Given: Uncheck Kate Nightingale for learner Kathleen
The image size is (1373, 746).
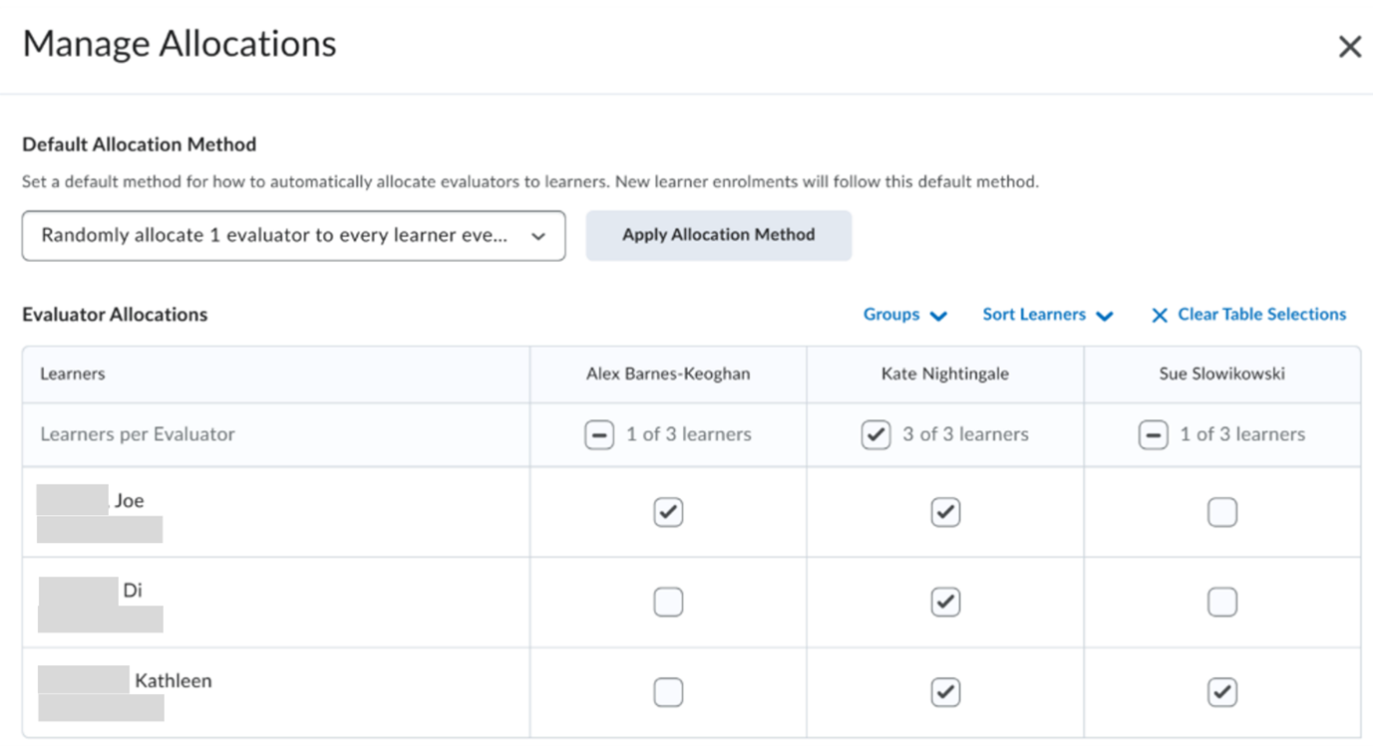Looking at the screenshot, I should [945, 692].
